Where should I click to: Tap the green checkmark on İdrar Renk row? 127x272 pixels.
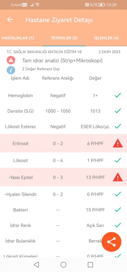(118, 225)
